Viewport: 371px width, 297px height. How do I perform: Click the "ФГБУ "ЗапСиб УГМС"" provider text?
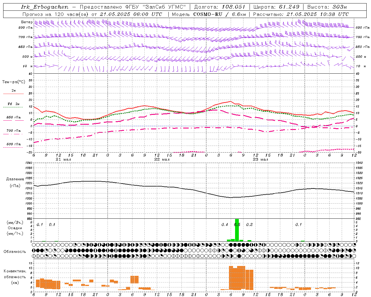(x=155, y=7)
